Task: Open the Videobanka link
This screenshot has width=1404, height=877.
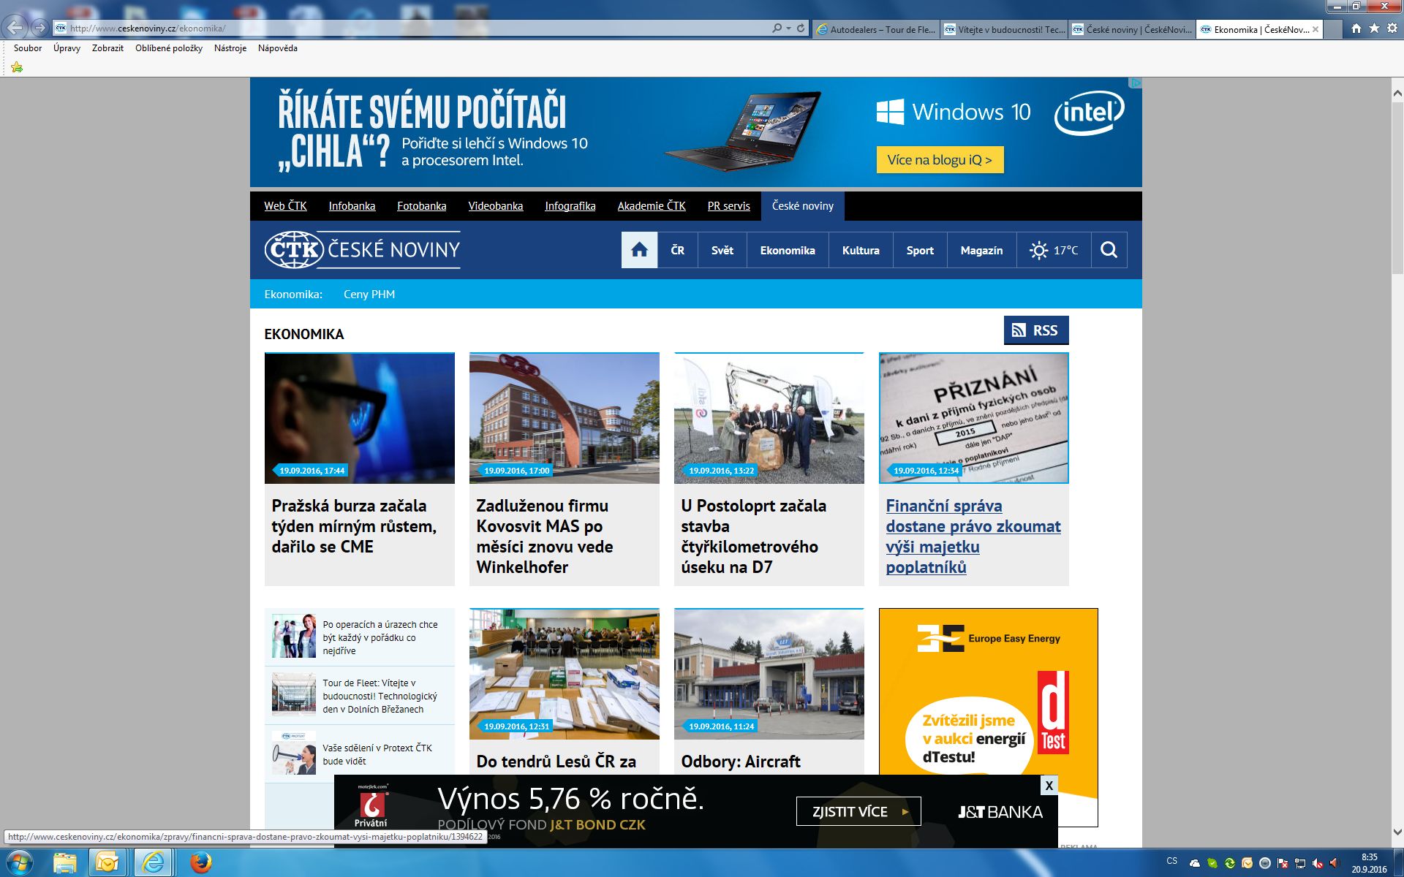Action: (x=495, y=206)
